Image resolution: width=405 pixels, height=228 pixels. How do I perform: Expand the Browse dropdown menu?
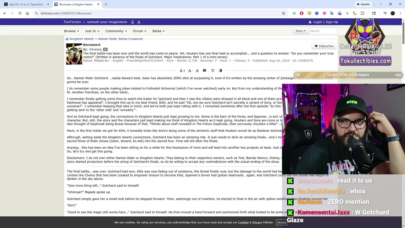pyautogui.click(x=72, y=31)
